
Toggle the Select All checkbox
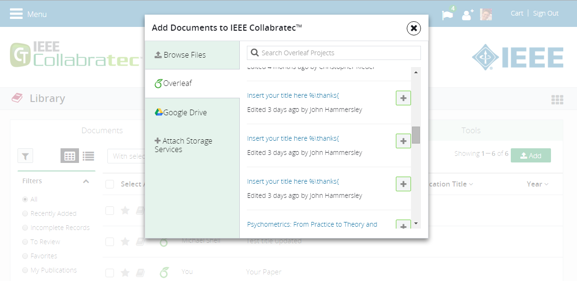coord(110,184)
